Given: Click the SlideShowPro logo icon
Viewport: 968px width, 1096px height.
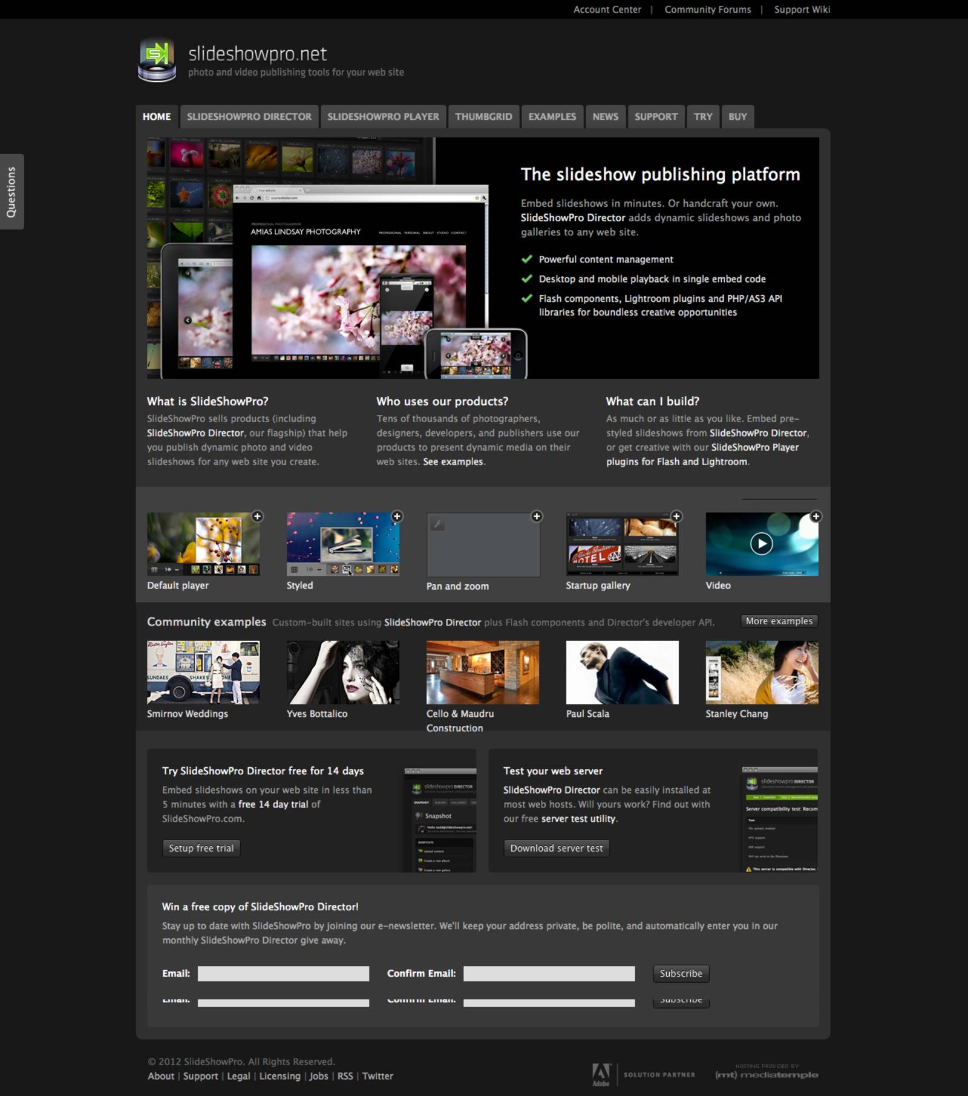Looking at the screenshot, I should [157, 60].
